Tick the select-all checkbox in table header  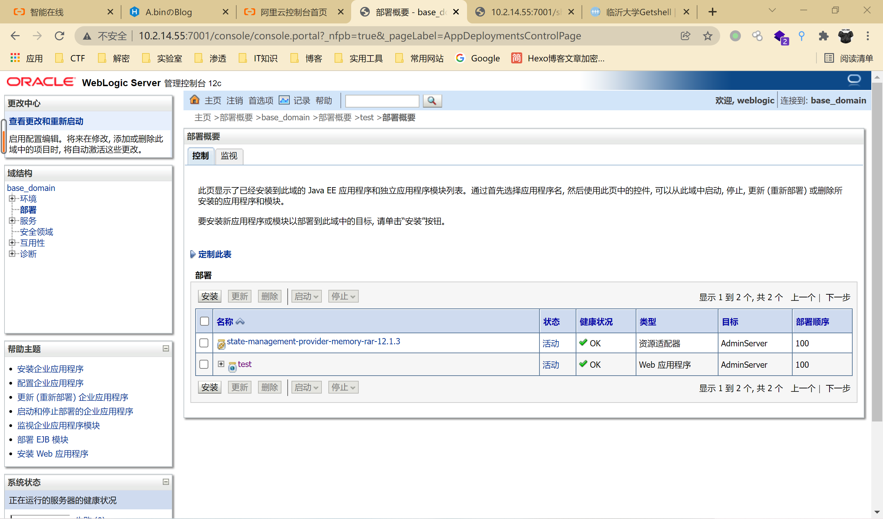[205, 321]
